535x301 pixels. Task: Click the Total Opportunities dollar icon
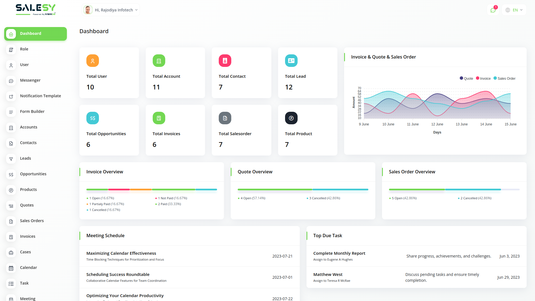tap(93, 118)
